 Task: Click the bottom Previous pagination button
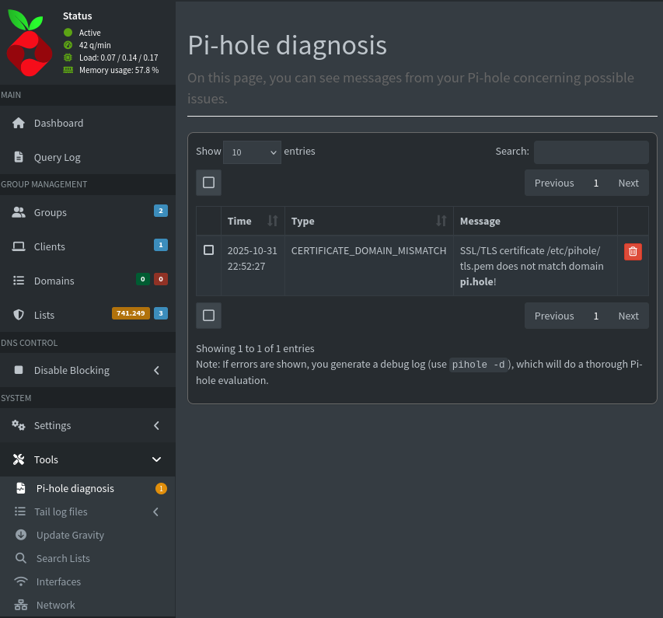point(553,316)
